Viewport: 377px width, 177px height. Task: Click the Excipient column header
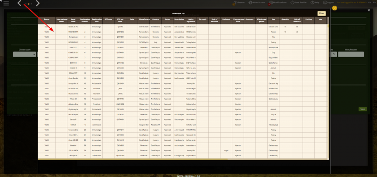click(x=226, y=20)
